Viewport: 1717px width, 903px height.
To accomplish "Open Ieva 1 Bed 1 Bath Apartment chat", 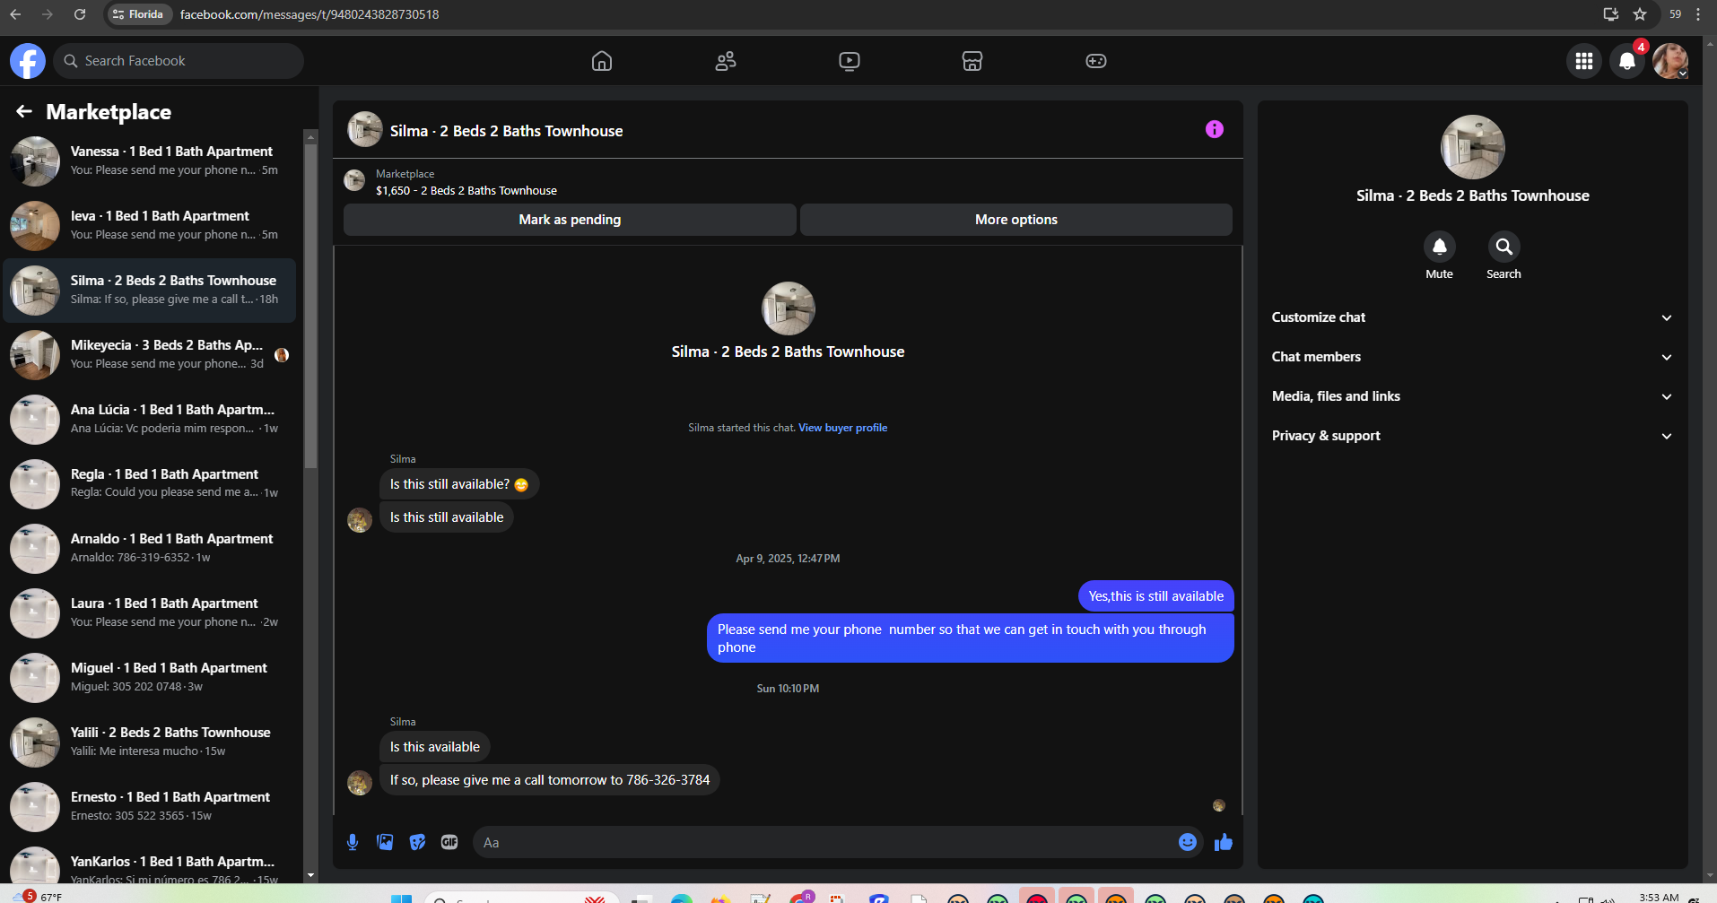I will 150,226.
